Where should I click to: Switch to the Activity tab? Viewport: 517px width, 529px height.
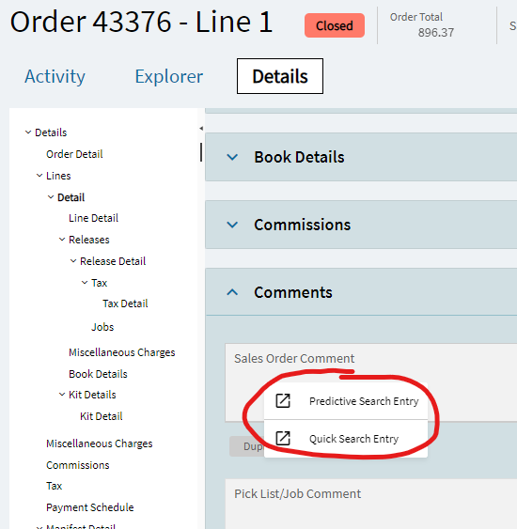click(x=55, y=76)
